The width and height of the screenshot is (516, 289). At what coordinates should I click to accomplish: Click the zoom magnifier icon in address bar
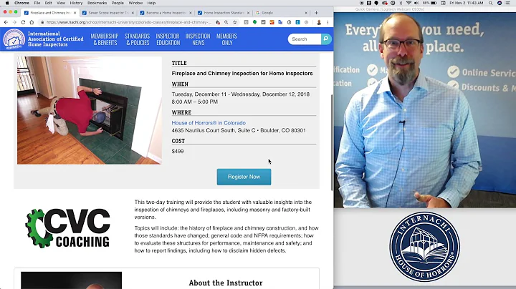226,22
